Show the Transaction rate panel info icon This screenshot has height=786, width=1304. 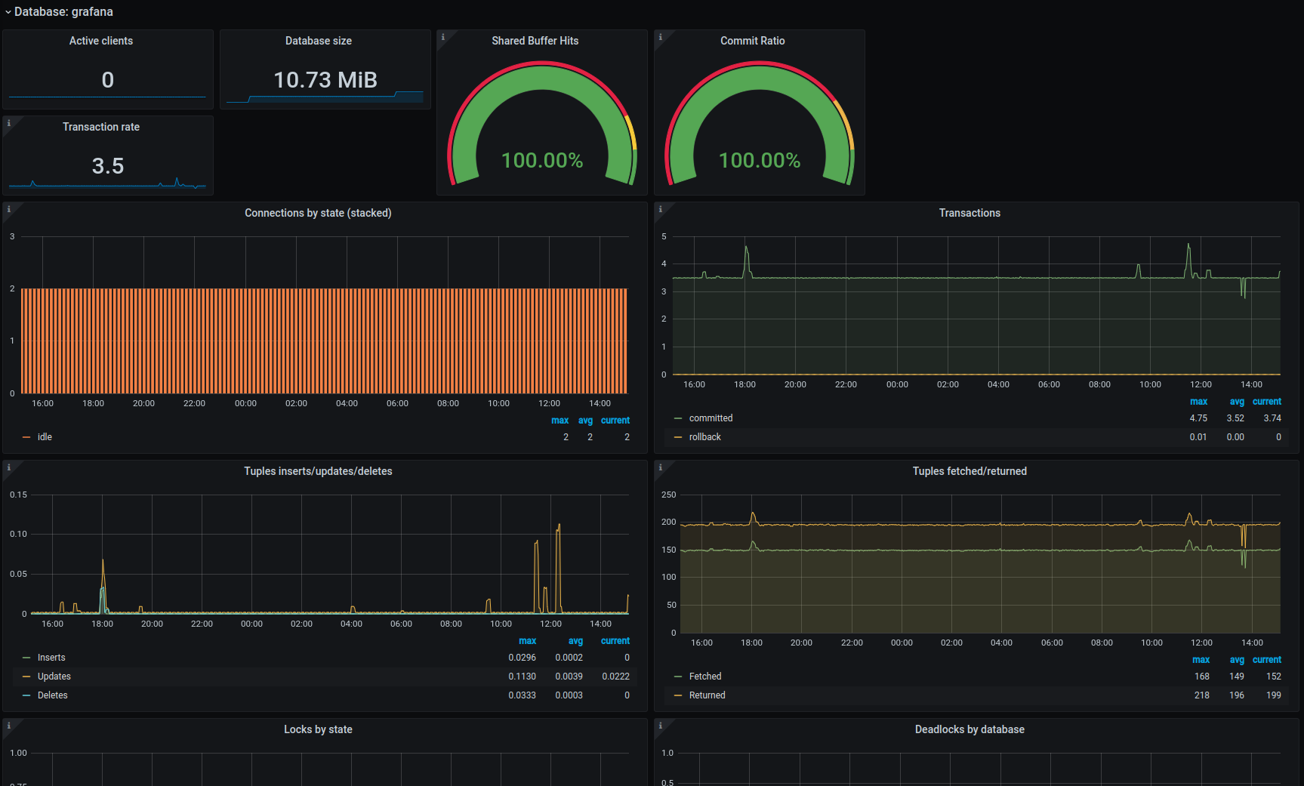point(9,123)
